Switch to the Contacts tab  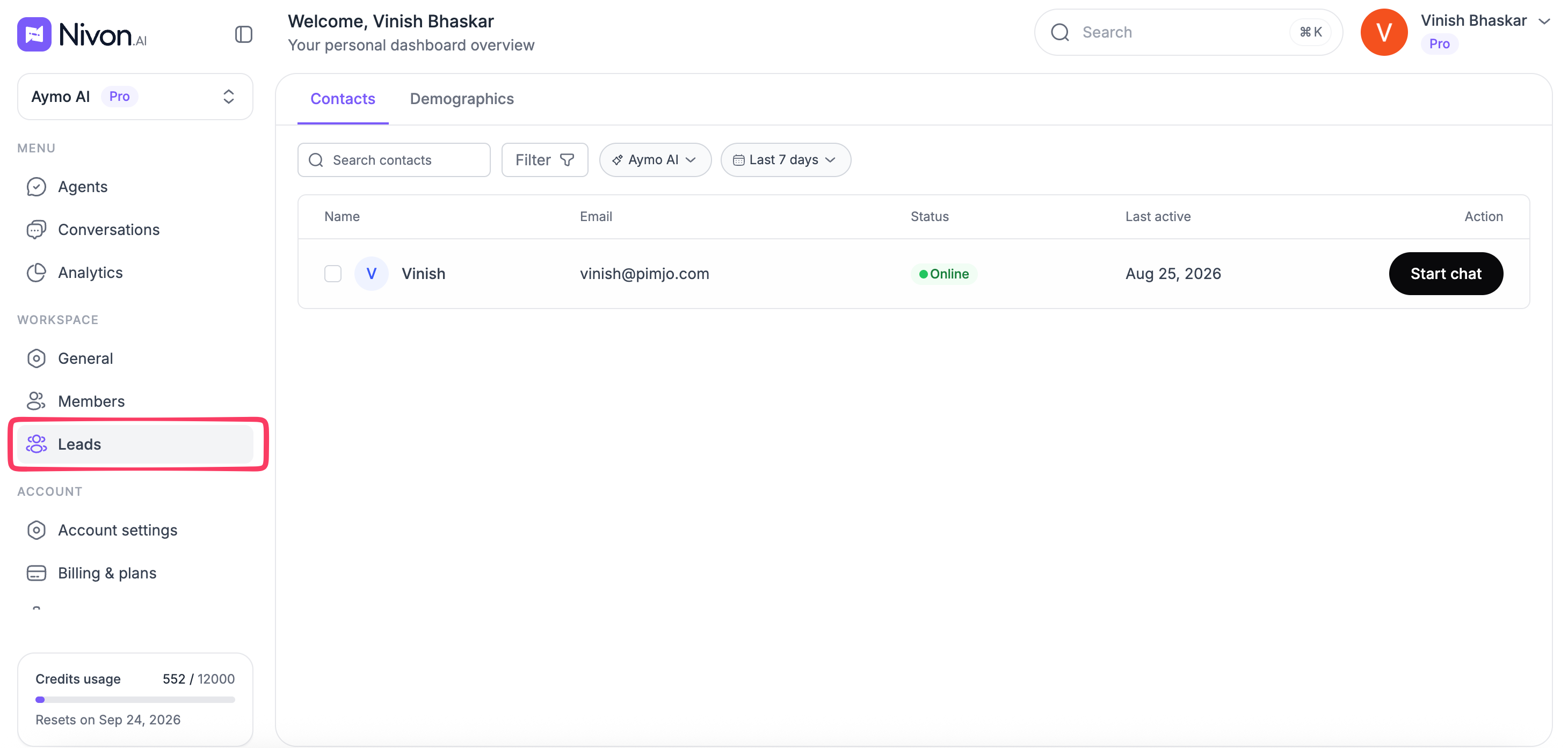pos(343,99)
